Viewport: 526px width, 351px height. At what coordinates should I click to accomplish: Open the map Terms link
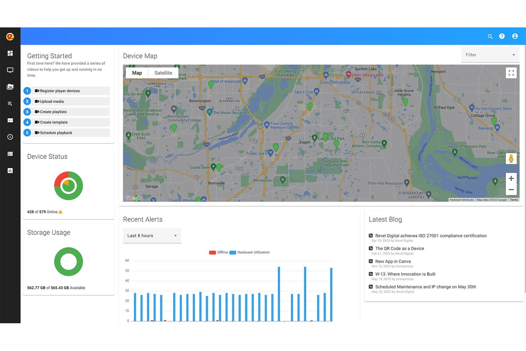click(x=514, y=200)
